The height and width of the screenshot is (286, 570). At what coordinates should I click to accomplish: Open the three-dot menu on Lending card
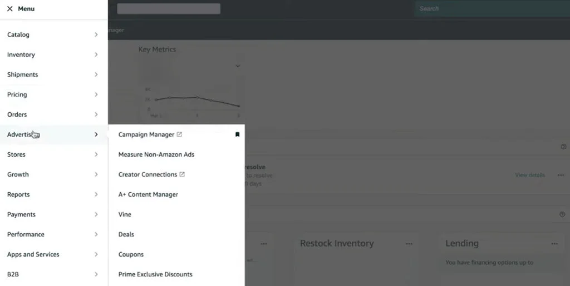554,244
